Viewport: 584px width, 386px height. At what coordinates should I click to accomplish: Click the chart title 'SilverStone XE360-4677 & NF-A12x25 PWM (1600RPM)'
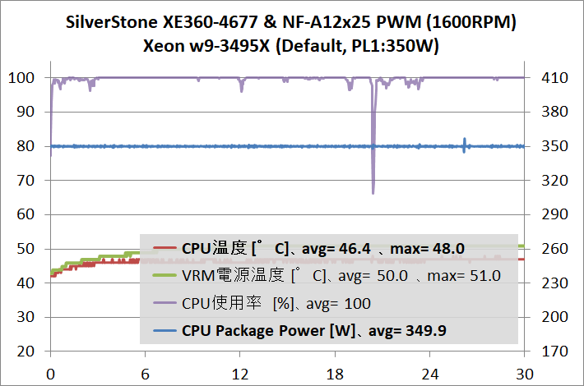291,22
